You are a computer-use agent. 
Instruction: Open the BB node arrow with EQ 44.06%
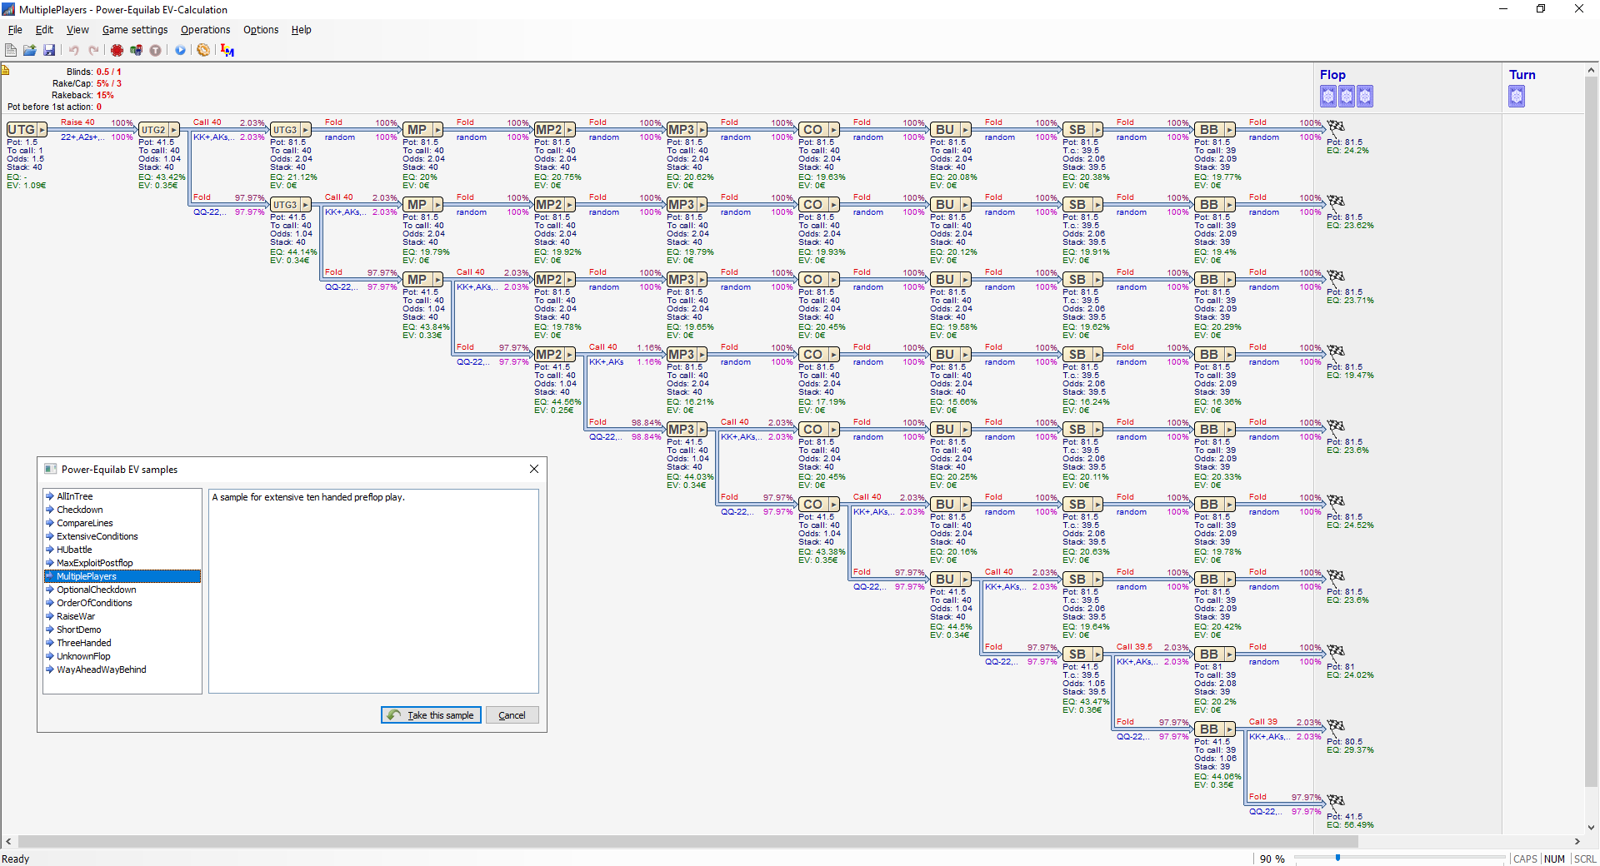click(1230, 729)
